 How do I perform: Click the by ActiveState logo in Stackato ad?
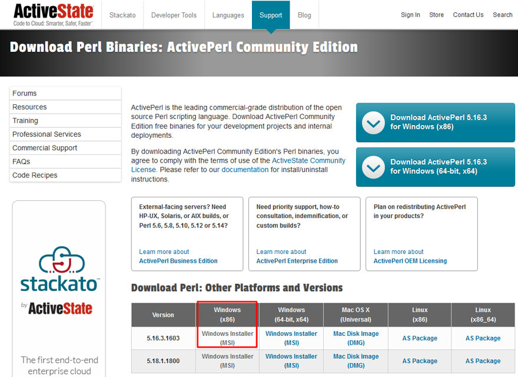pos(57,308)
